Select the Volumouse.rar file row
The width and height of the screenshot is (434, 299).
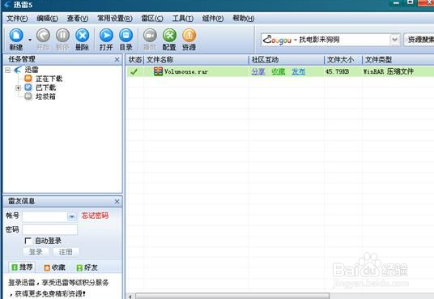[280, 71]
